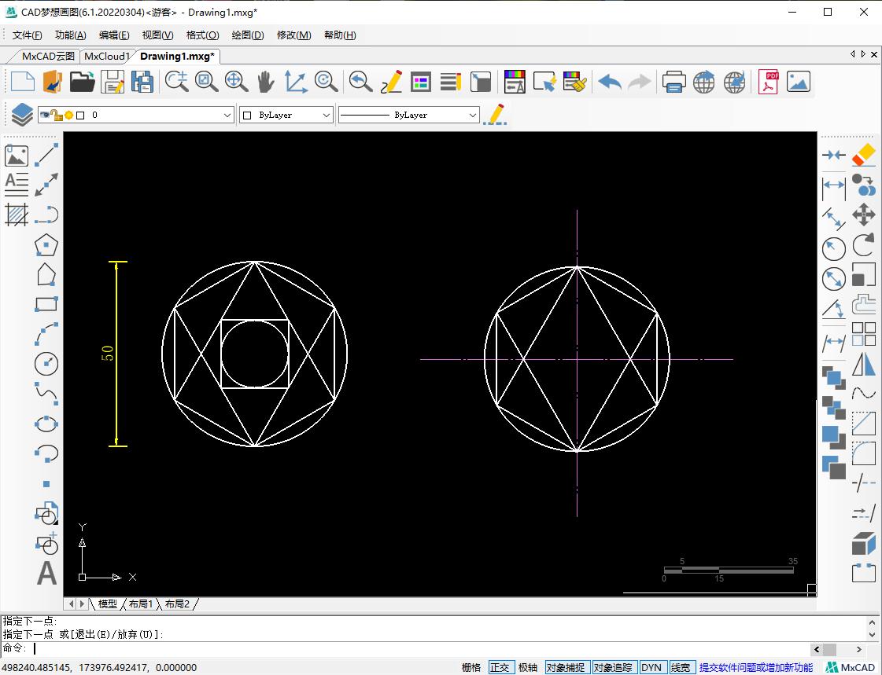This screenshot has width=882, height=675.
Task: Click the Export to PDF icon
Action: click(768, 82)
